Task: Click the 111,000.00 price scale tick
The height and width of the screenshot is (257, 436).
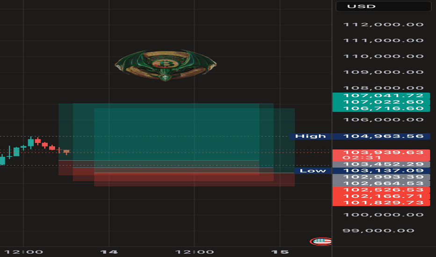Action: (384, 40)
